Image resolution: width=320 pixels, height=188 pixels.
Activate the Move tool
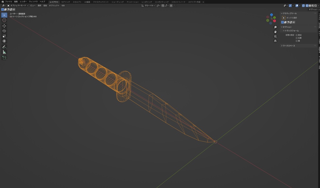point(4,26)
